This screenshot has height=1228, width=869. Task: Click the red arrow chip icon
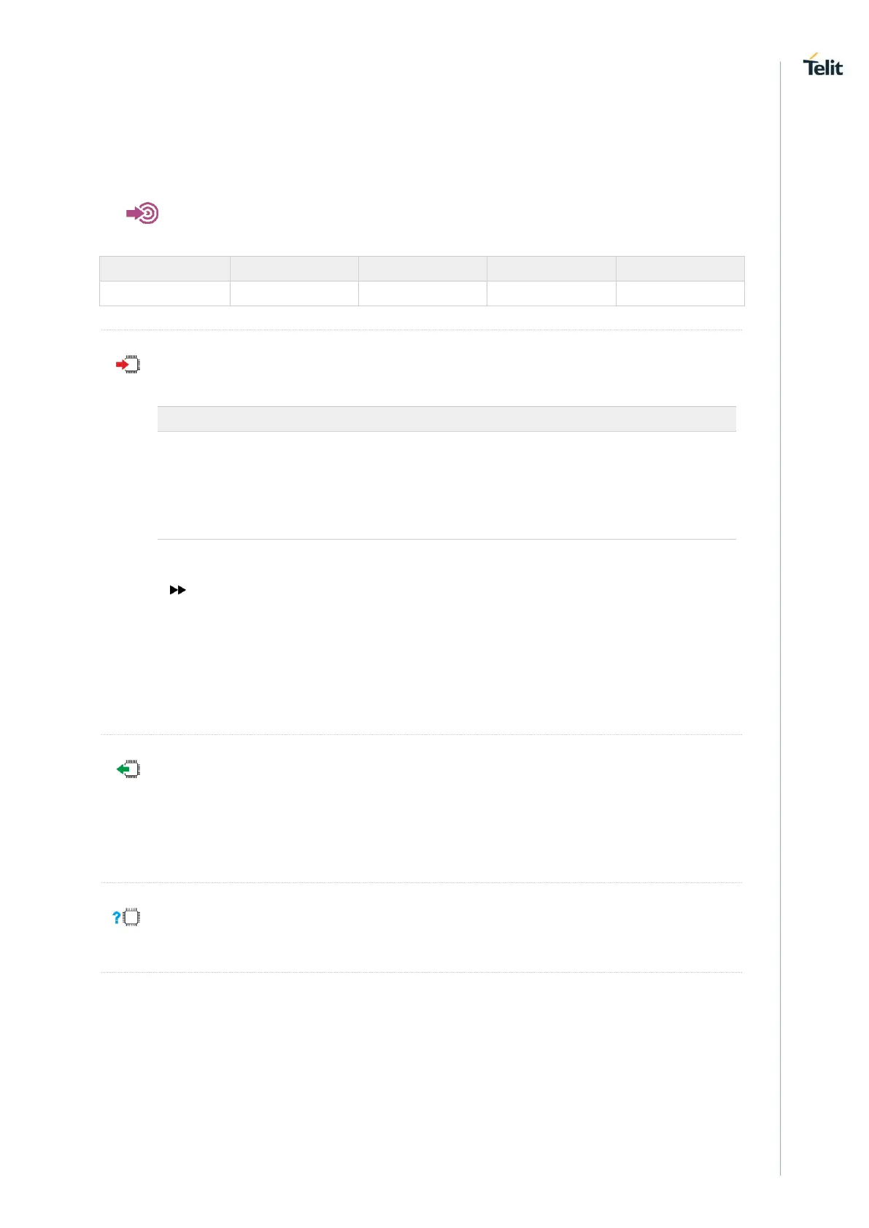pos(128,364)
